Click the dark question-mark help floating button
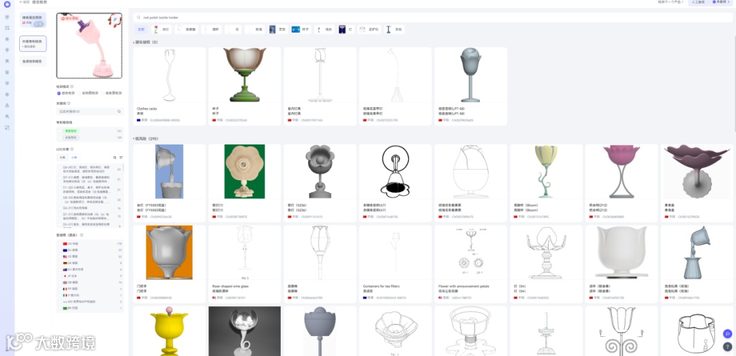 (x=727, y=346)
